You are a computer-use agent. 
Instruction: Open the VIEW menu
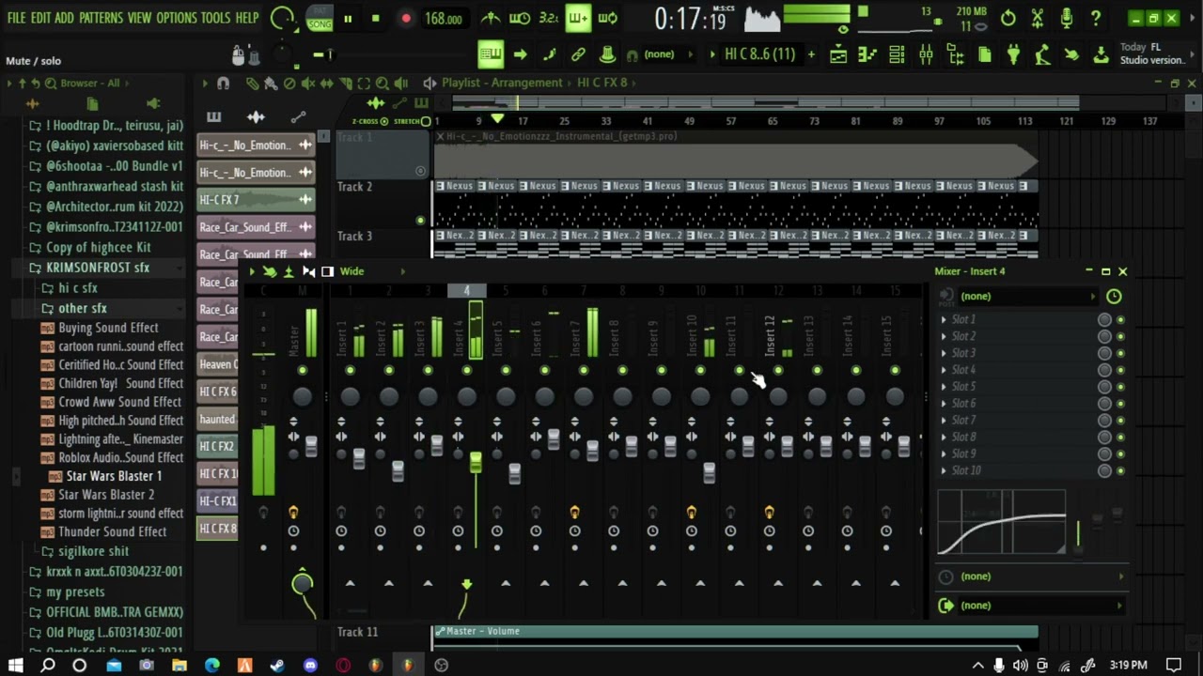(x=139, y=18)
